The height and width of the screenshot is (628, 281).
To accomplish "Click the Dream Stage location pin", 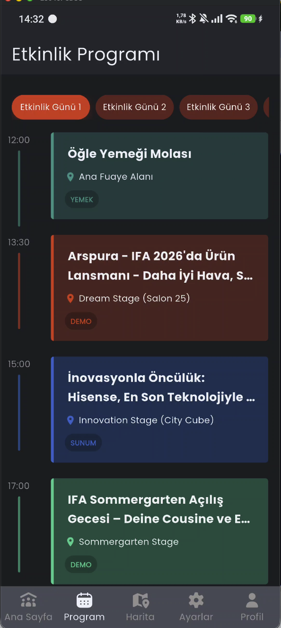I will tap(70, 298).
